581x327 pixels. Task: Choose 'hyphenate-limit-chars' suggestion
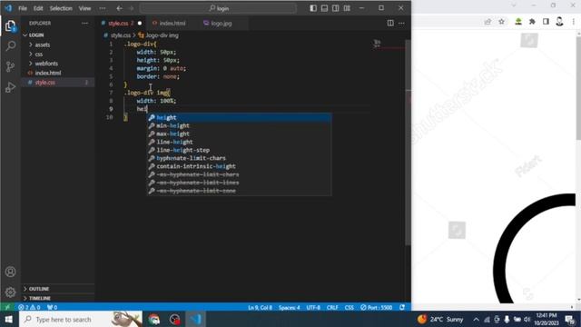(x=239, y=158)
